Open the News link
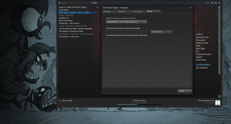Viewport: 231px width, 124px height. [198, 46]
